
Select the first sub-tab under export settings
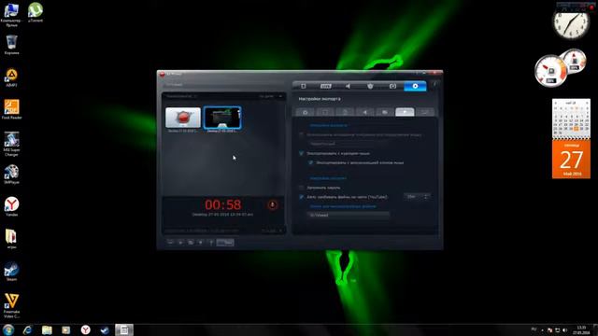(x=306, y=112)
